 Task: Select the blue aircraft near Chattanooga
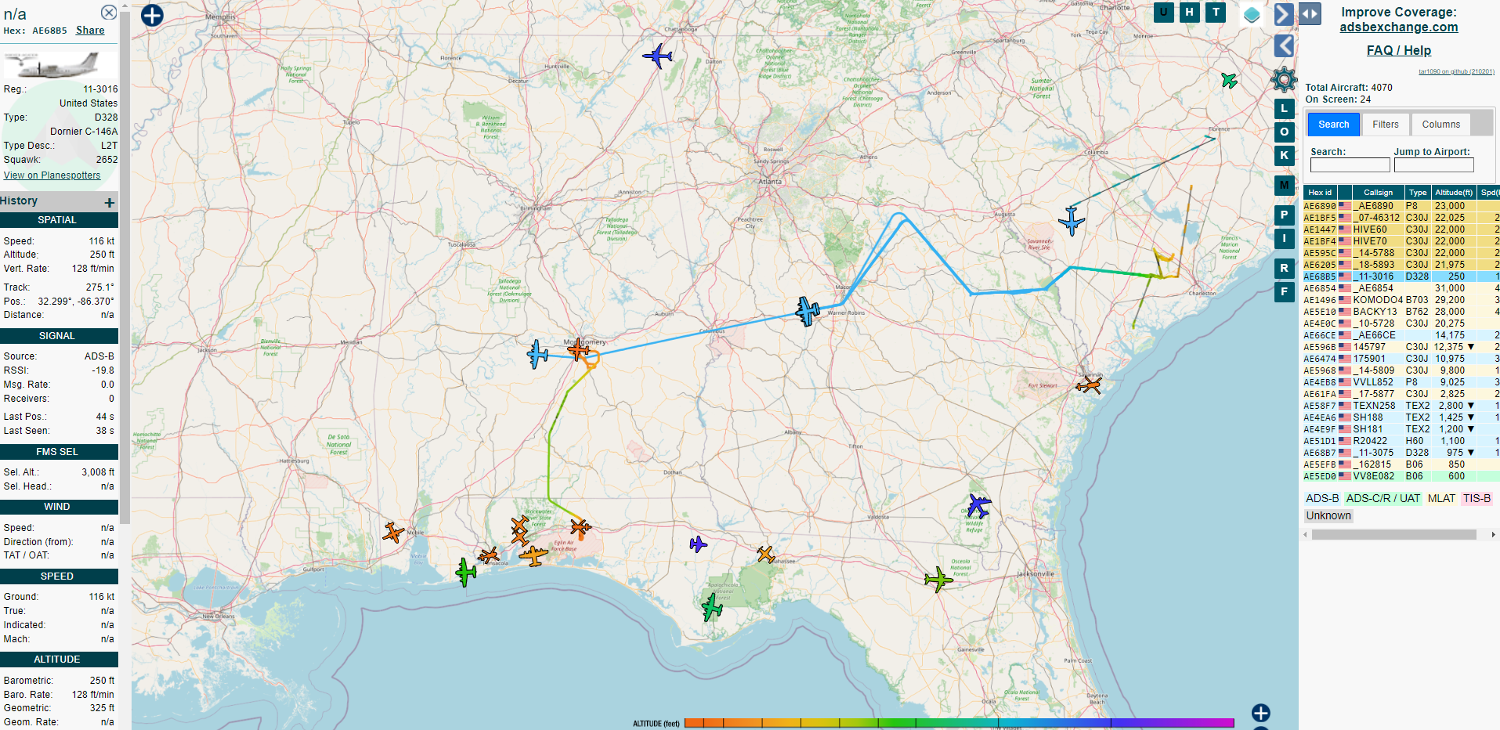[x=657, y=56]
